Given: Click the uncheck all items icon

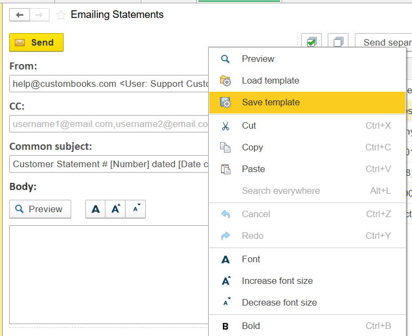Looking at the screenshot, I should (338, 42).
